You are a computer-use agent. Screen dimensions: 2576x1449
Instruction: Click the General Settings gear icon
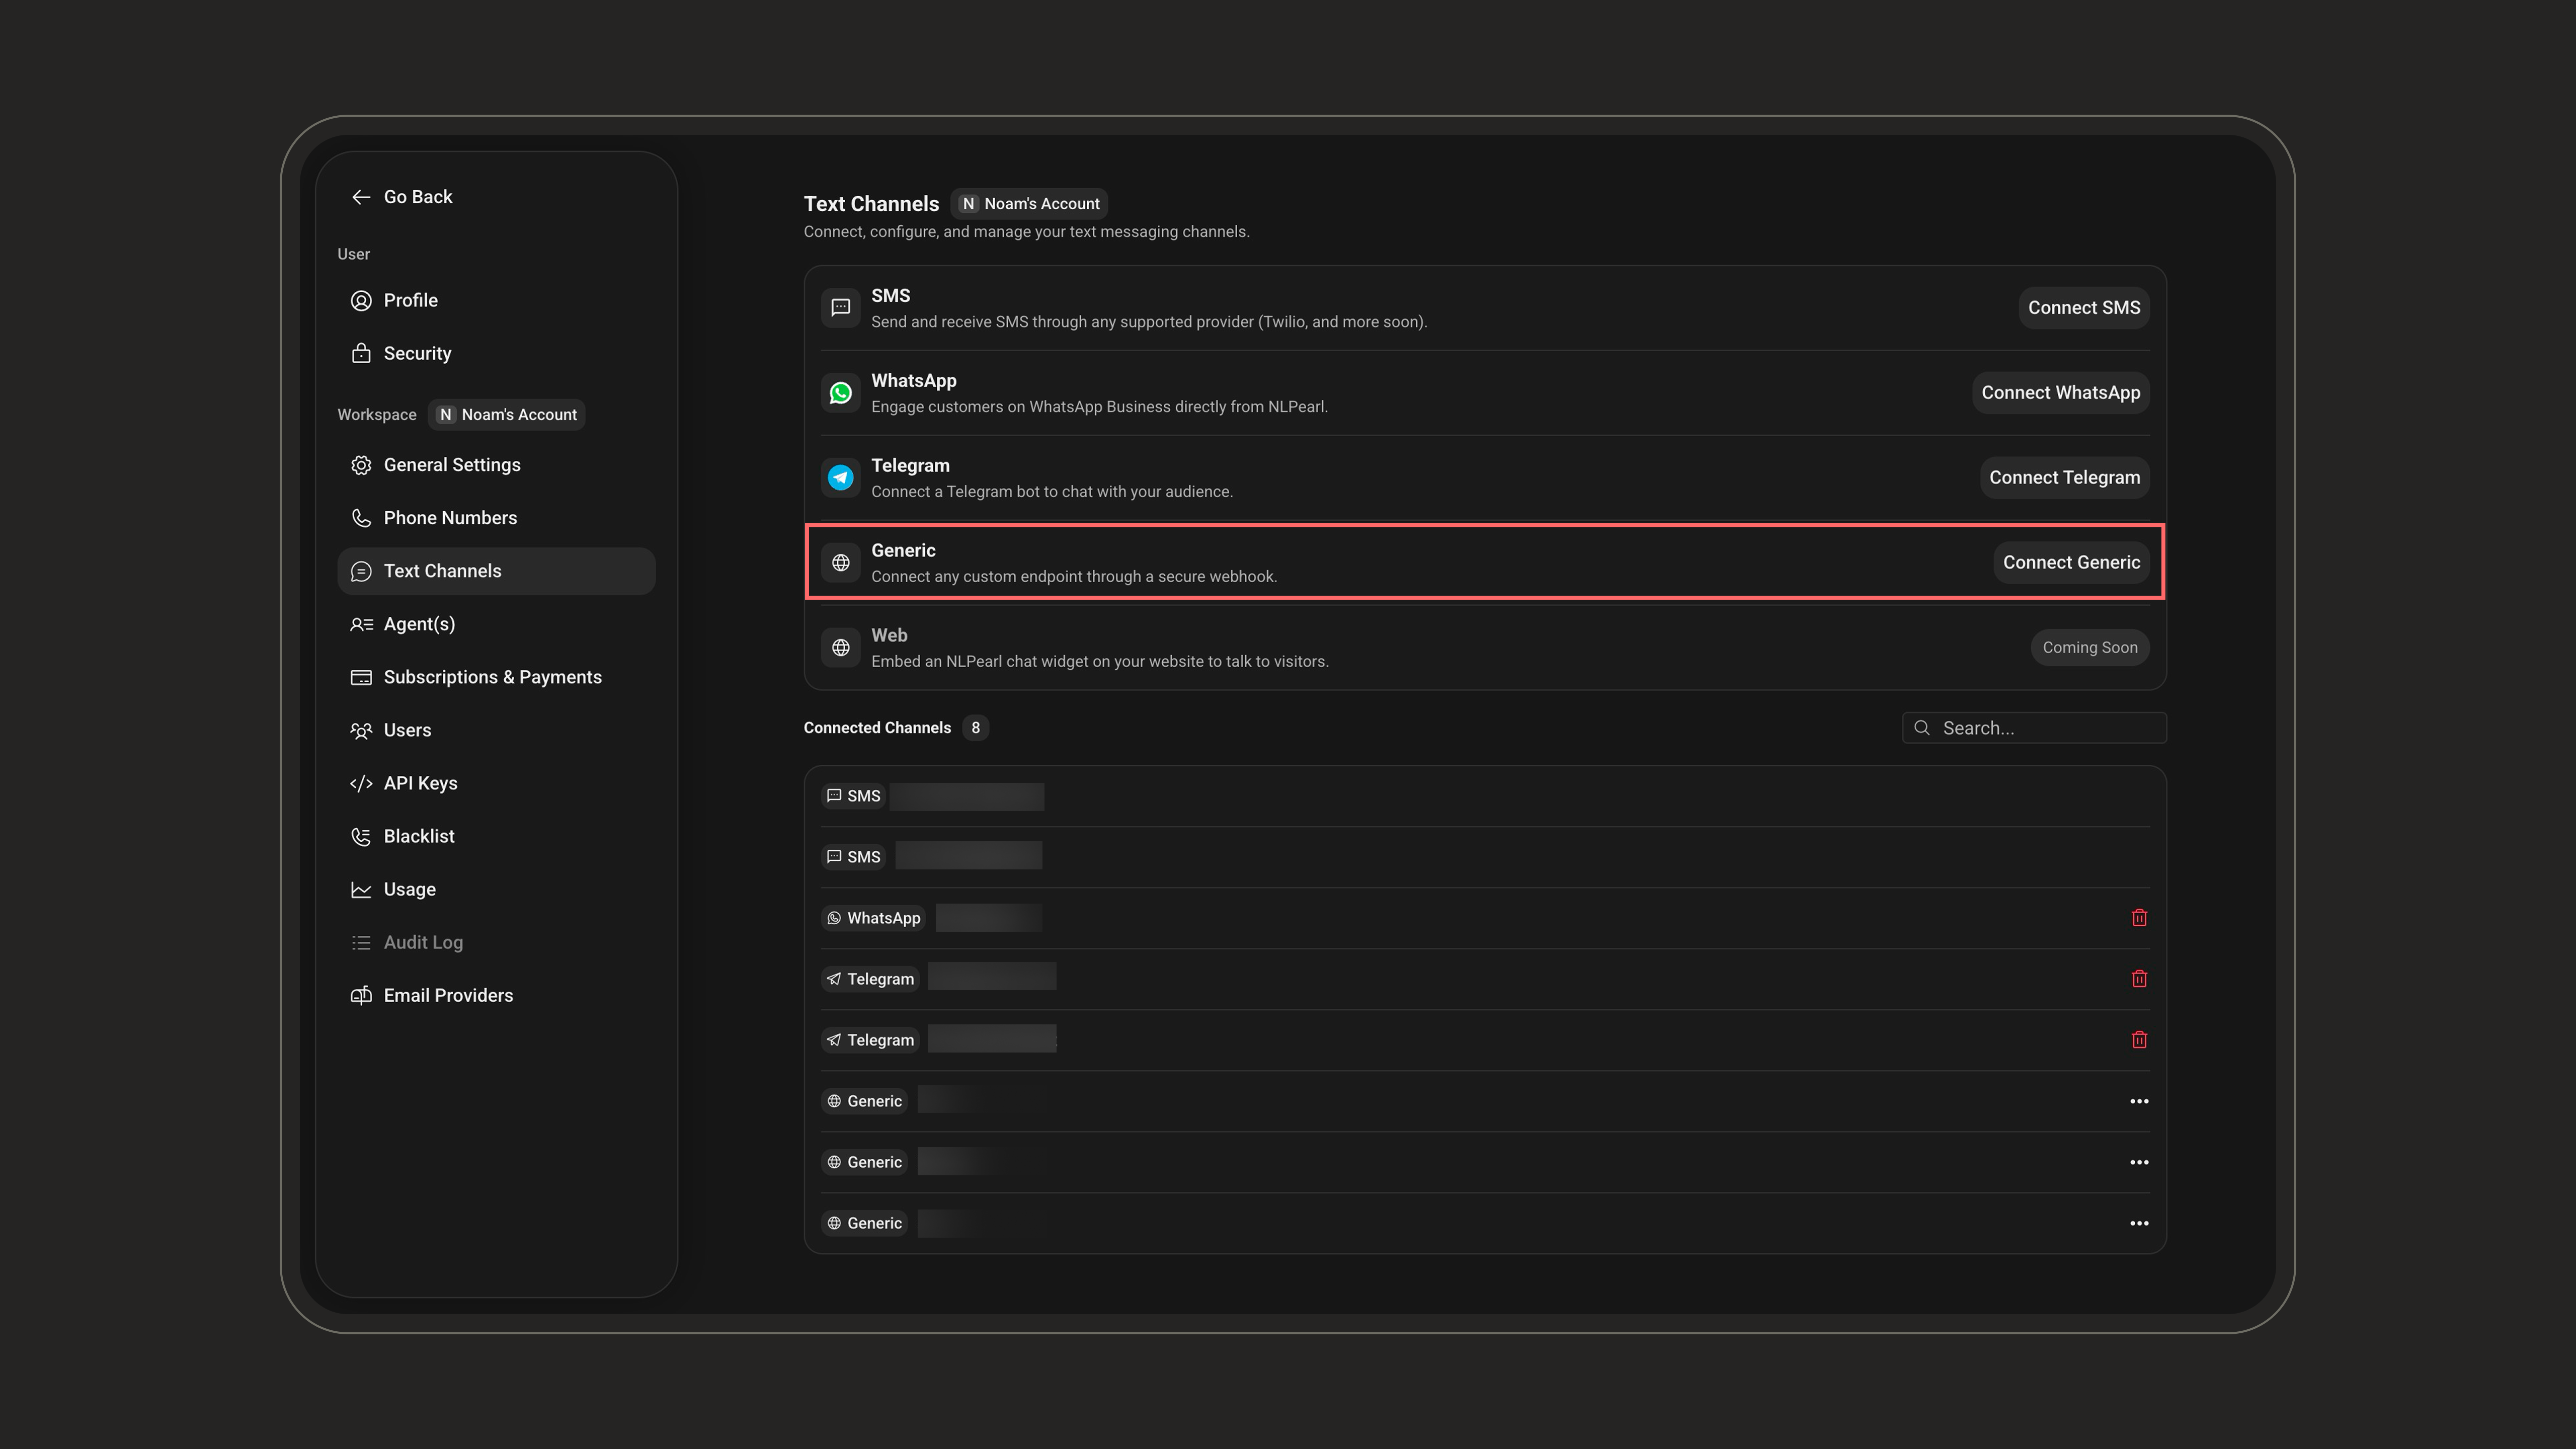361,465
